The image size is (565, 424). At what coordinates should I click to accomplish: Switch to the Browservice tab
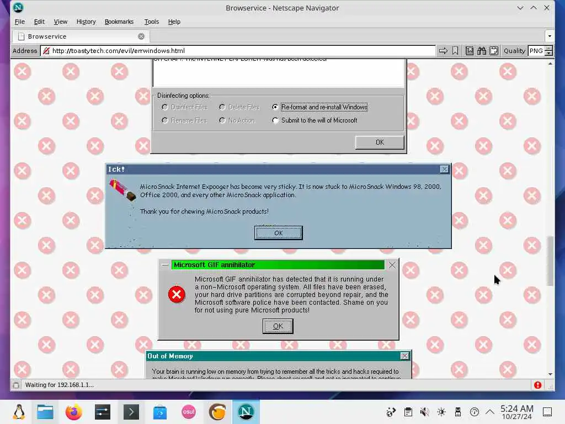click(x=81, y=36)
